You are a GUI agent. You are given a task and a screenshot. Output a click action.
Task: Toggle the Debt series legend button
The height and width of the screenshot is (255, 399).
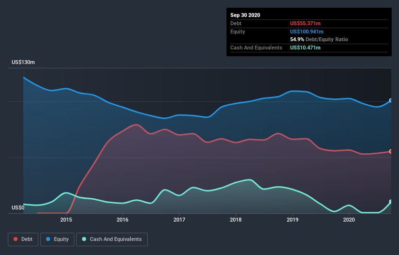[x=23, y=239]
